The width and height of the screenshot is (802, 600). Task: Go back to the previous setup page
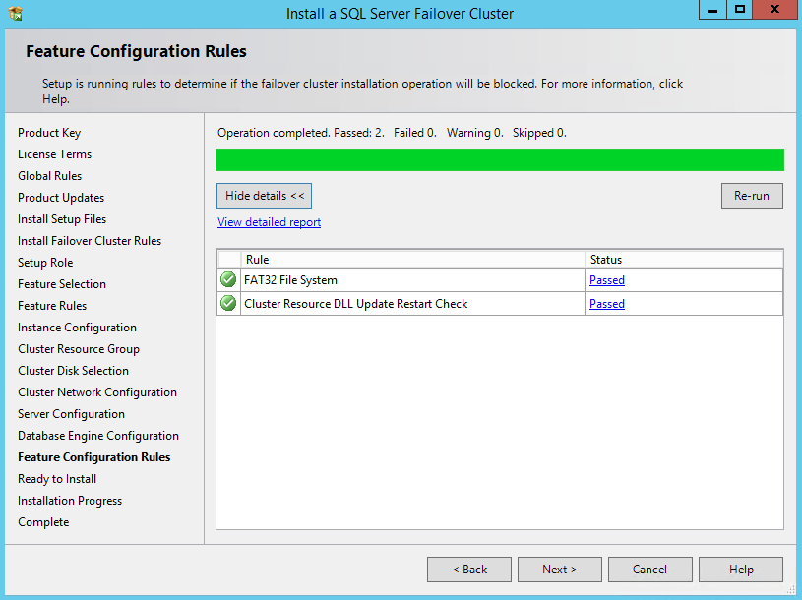(x=468, y=570)
